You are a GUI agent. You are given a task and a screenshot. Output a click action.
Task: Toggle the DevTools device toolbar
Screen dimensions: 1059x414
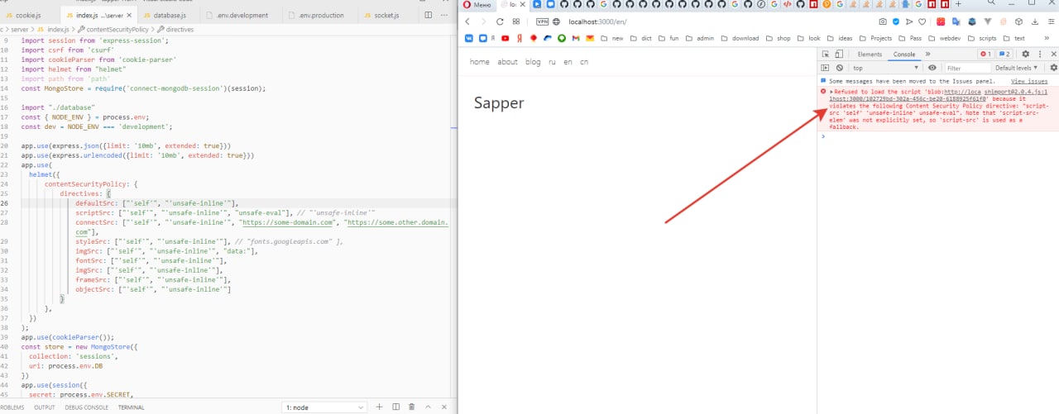pyautogui.click(x=839, y=54)
